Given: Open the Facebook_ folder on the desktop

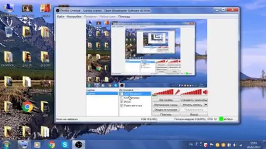Looking at the screenshot, I should tap(8, 59).
